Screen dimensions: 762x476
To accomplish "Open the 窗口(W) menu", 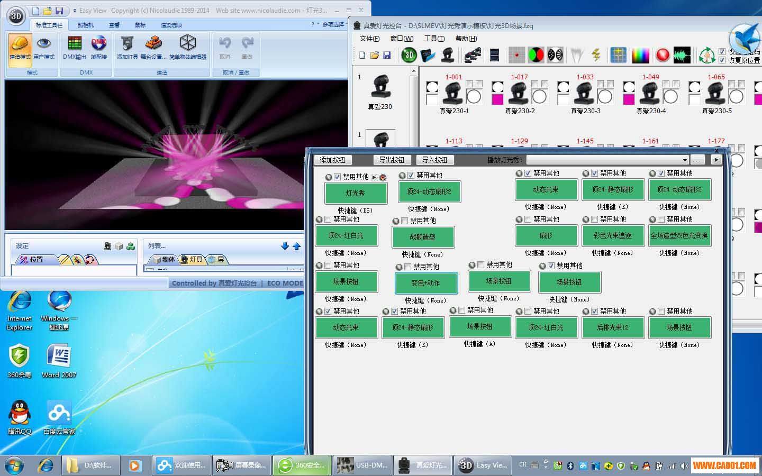I will 402,39.
